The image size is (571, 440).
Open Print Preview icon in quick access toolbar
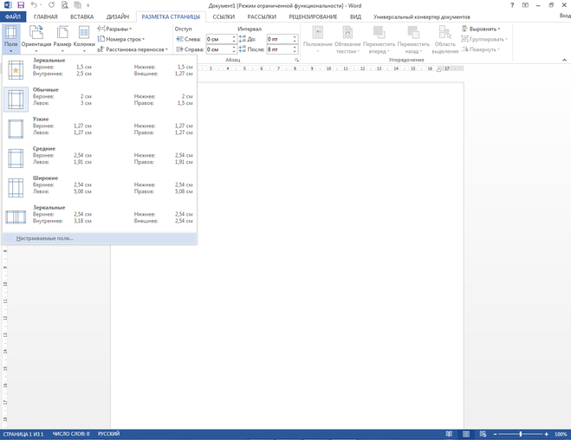pos(64,5)
